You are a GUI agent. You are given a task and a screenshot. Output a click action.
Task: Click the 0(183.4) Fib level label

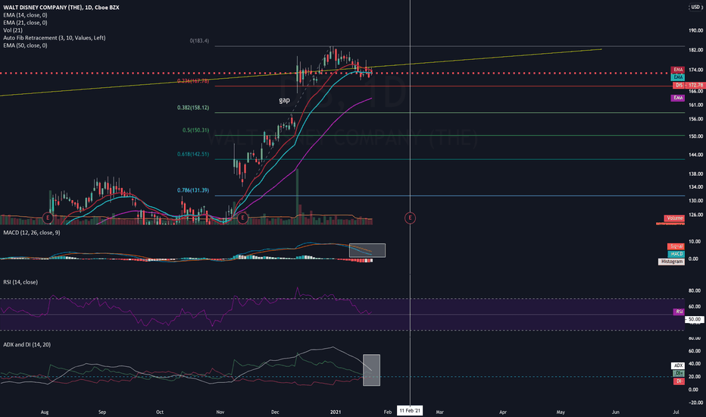tap(199, 41)
